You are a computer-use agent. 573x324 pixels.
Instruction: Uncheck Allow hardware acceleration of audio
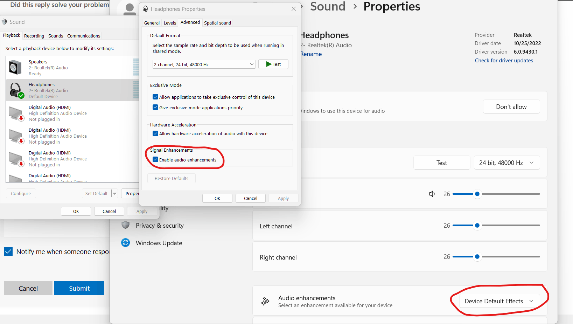point(155,133)
